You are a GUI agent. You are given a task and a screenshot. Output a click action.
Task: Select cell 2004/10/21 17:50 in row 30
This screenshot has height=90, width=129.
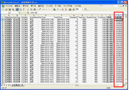click(62, 76)
